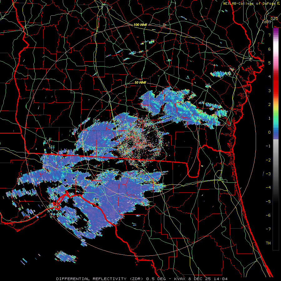The height and width of the screenshot is (281, 281).
Task: Click the -6 dB value on scale
Action: (x=268, y=215)
